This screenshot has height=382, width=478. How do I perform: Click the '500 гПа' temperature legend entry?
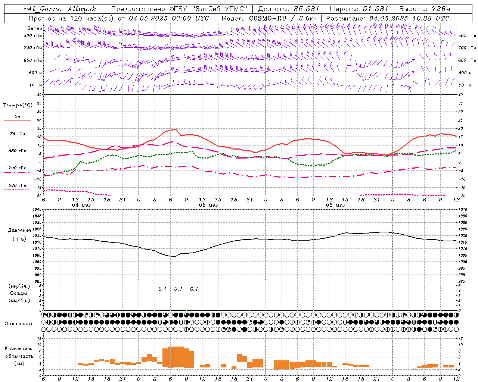point(17,185)
